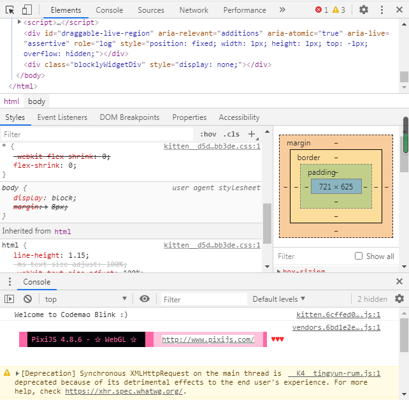Screen dimensions: 409x400
Task: Click the html link in Inherited from
Action: pyautogui.click(x=62, y=232)
